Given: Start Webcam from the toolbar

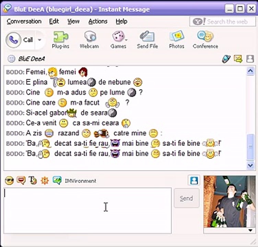Looking at the screenshot, I should [x=89, y=40].
